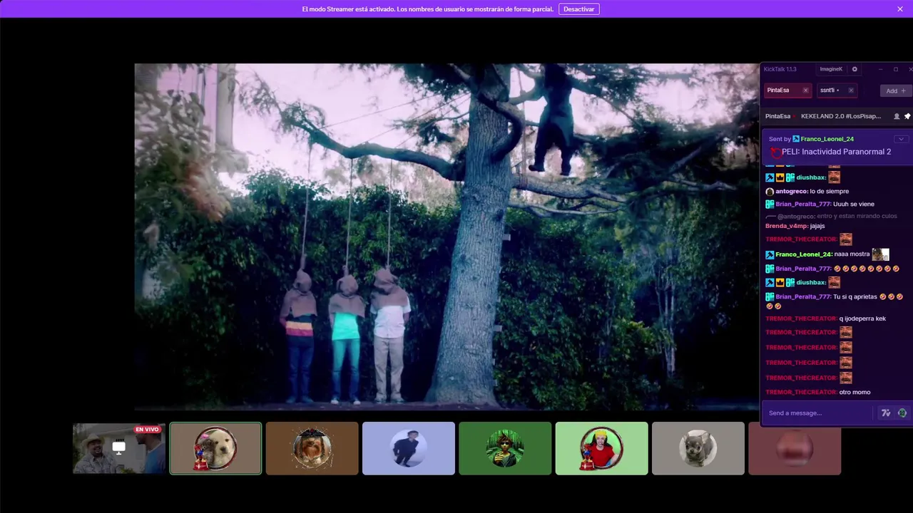
Task: Select the Yorkshire dog avatar tile
Action: pos(312,448)
